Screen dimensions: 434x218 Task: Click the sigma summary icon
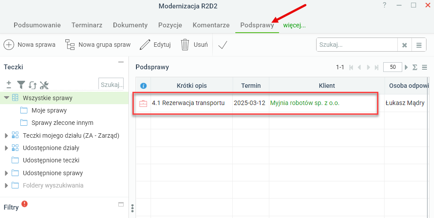coord(415,67)
